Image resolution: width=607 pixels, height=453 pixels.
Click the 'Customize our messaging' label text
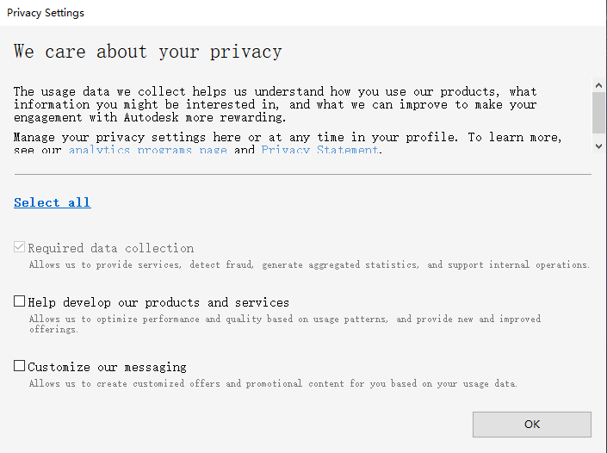click(x=108, y=367)
